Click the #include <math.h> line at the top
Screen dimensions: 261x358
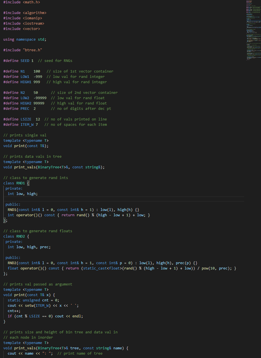pos(21,2)
